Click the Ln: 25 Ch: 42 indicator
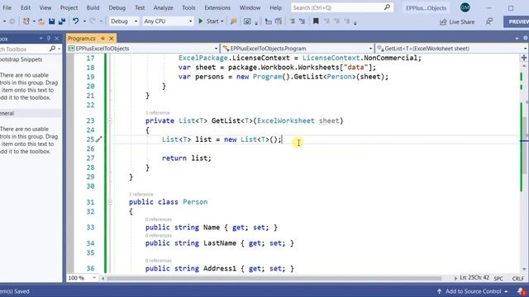This screenshot has width=529, height=297. click(474, 278)
